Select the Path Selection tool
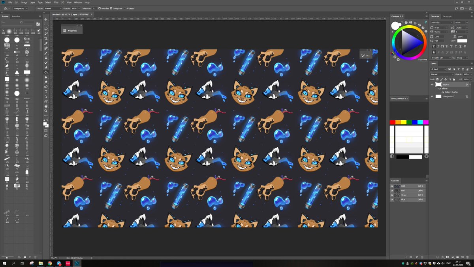The image size is (474, 267). [46, 97]
